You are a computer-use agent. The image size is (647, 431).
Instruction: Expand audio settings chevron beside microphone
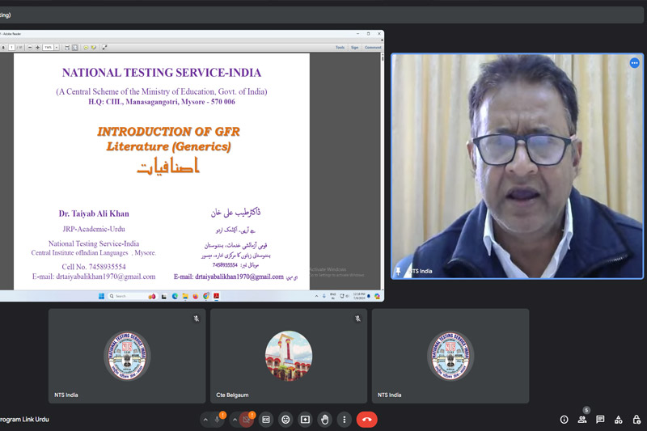[x=205, y=420]
